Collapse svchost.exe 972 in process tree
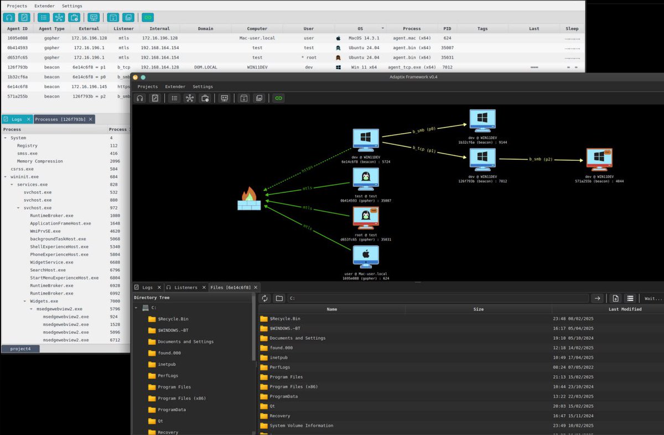 click(18, 208)
